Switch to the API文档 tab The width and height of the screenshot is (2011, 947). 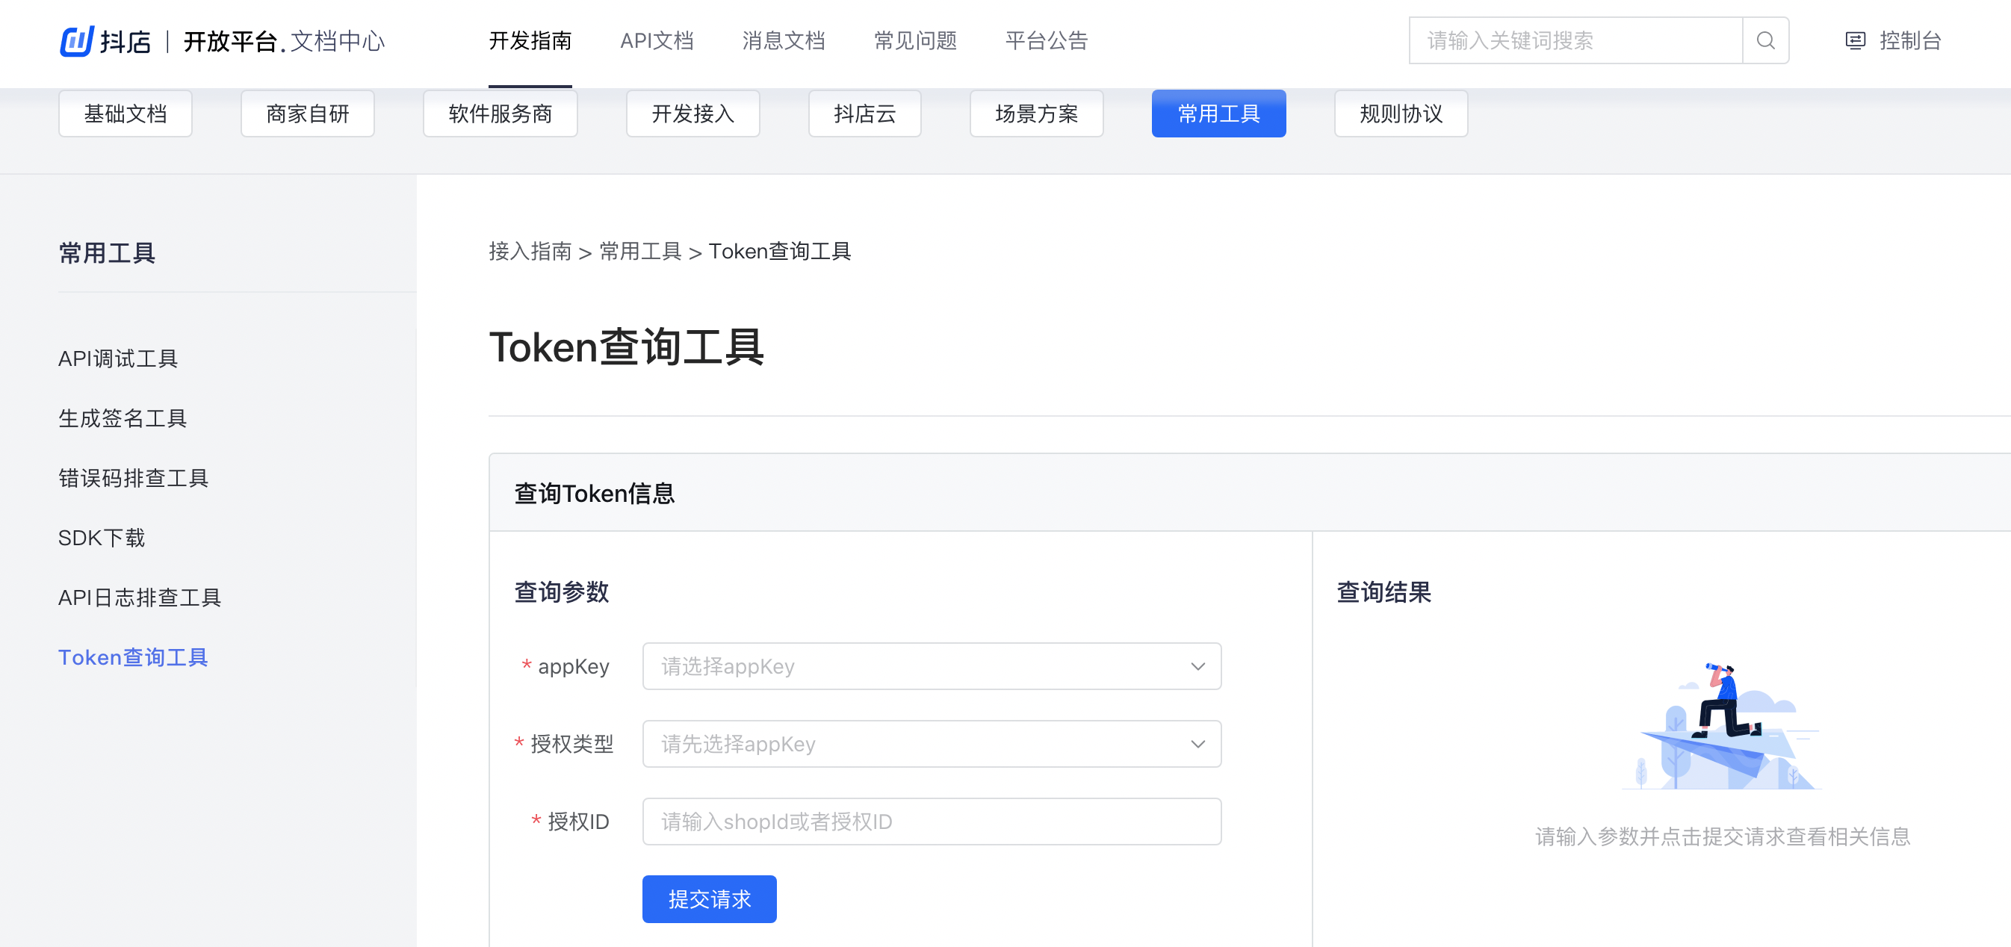click(x=657, y=40)
